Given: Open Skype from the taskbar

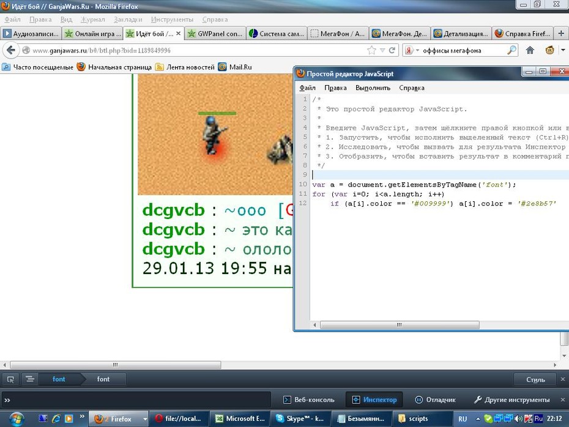Looking at the screenshot, I should 300,418.
